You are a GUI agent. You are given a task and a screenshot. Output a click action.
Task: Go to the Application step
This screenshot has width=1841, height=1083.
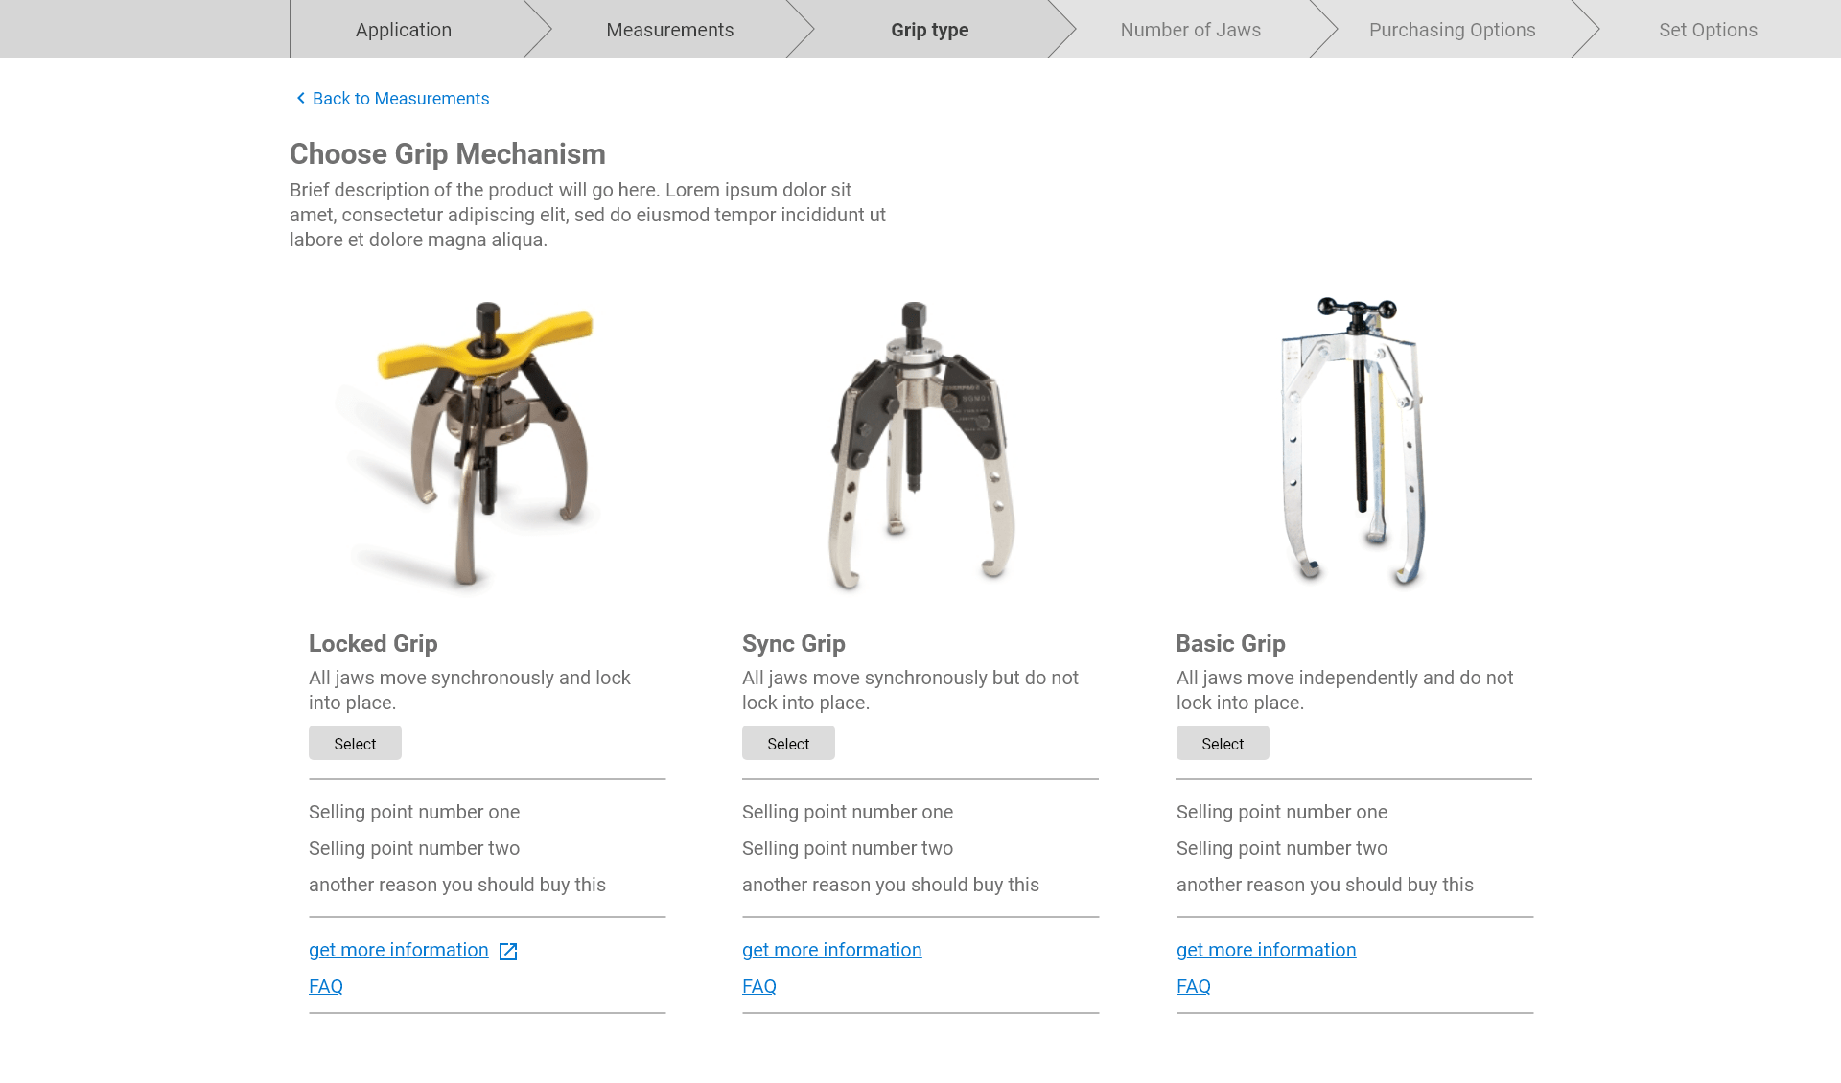(x=404, y=30)
